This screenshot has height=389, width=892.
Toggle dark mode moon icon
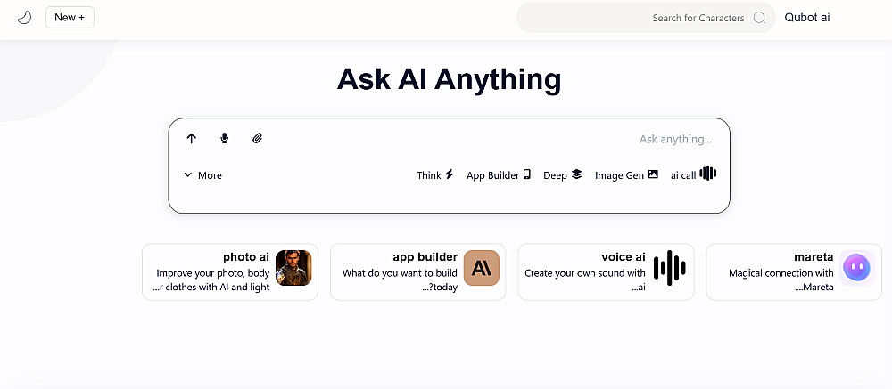pyautogui.click(x=24, y=17)
